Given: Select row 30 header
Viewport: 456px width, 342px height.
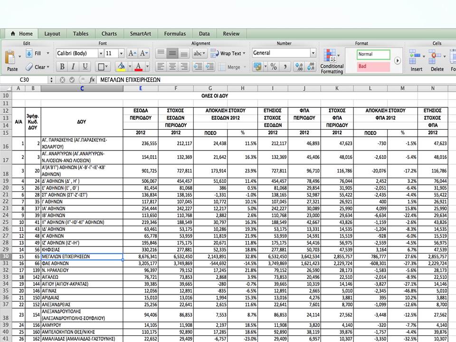Looking at the screenshot, I should pos(6,256).
